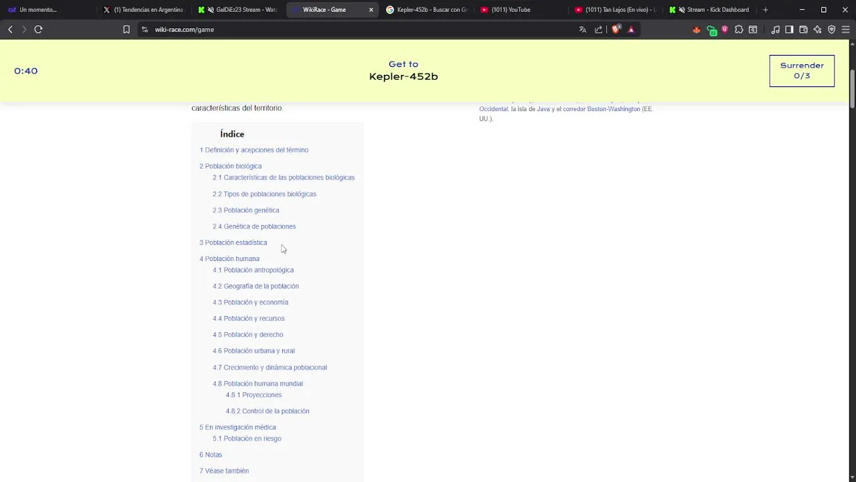The image size is (856, 482).
Task: Reload the WikiRace page
Action: pyautogui.click(x=38, y=29)
